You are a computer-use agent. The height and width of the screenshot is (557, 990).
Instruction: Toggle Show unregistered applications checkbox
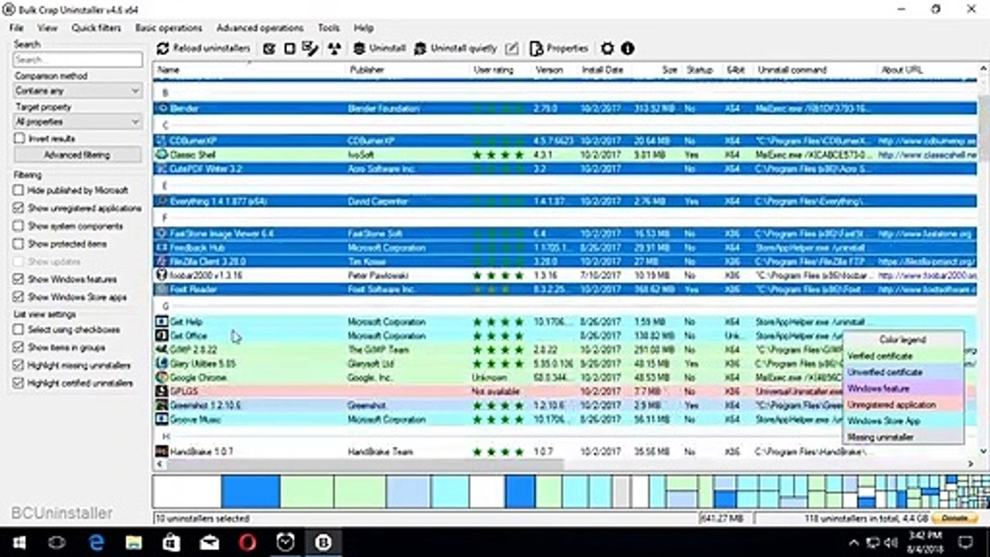[x=19, y=208]
